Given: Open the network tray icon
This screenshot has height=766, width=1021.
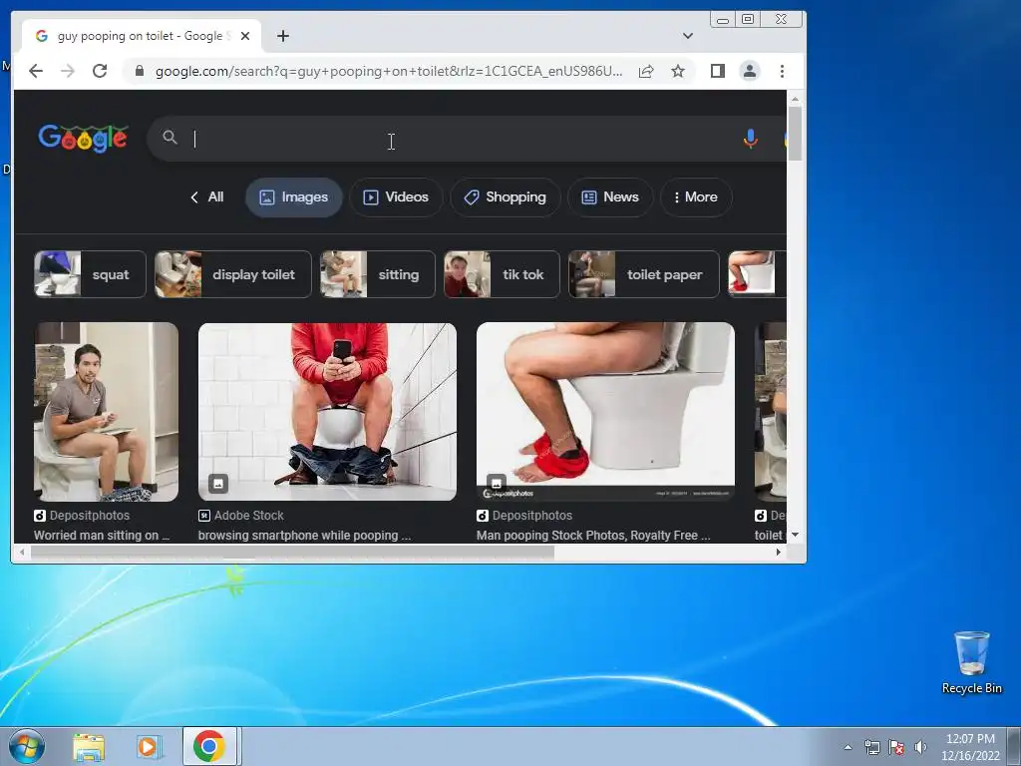Looking at the screenshot, I should pyautogui.click(x=871, y=747).
